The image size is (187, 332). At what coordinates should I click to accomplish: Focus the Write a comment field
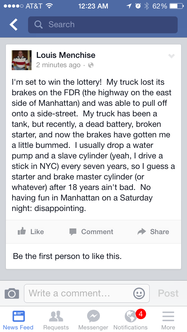[x=79, y=293]
